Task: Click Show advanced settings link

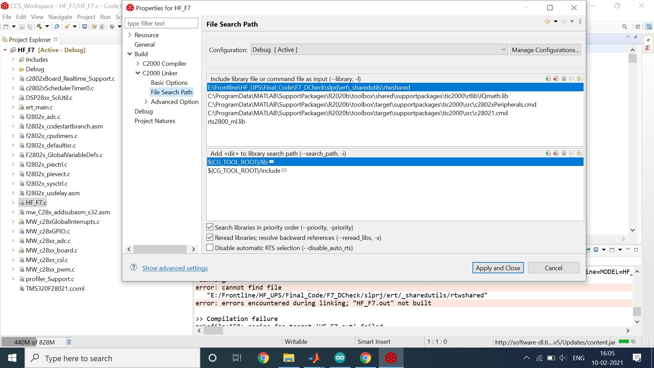Action: (x=175, y=268)
